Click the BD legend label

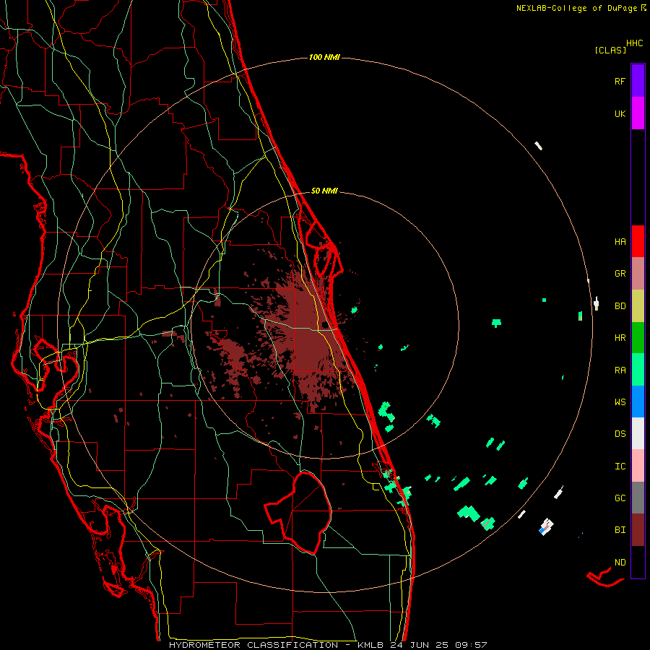click(x=620, y=306)
